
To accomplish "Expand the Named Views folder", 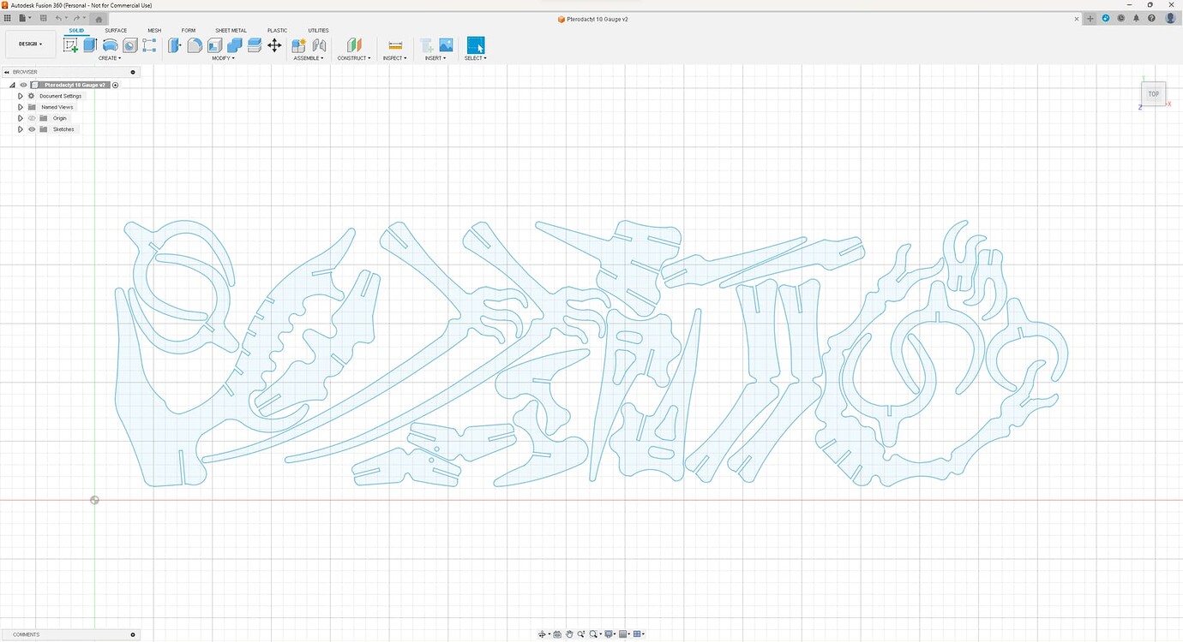I will pyautogui.click(x=20, y=106).
